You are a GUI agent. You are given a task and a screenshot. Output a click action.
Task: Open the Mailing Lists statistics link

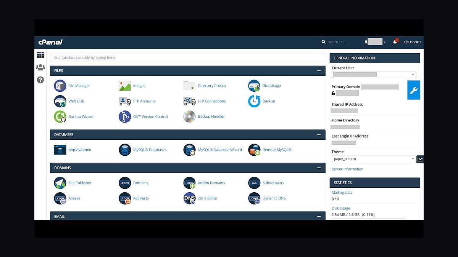point(342,193)
